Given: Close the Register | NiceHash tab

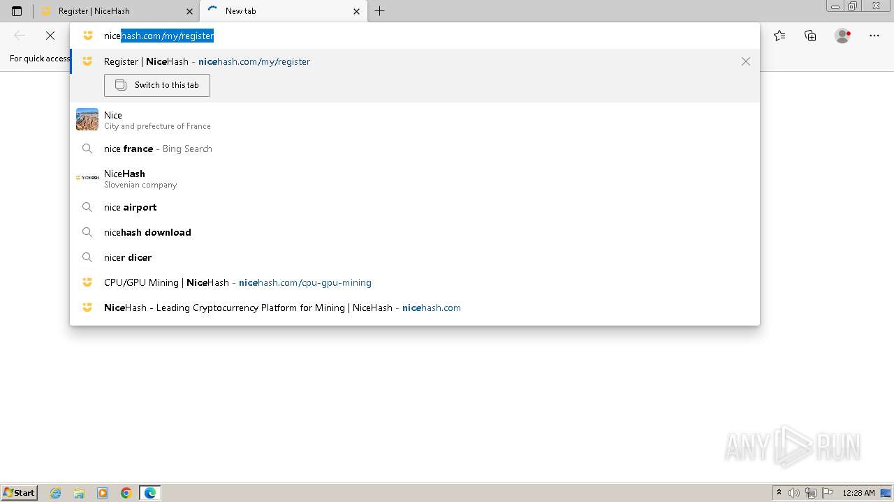Looking at the screenshot, I should (x=190, y=11).
